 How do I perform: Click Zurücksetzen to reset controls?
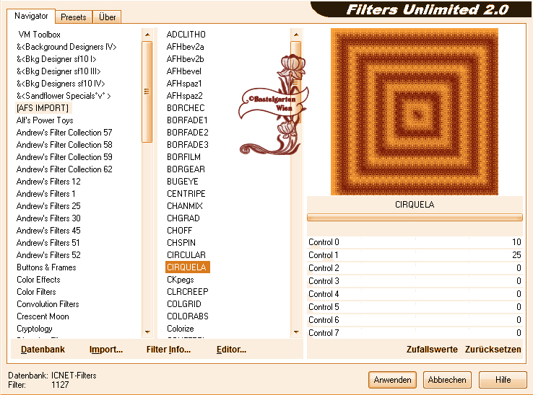pyautogui.click(x=493, y=350)
